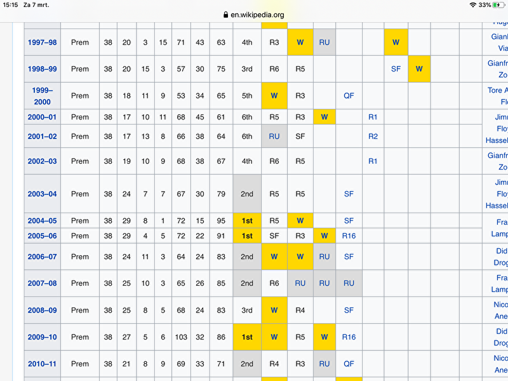Click the R1 link in 2000–01 row
This screenshot has width=508, height=381.
tap(373, 117)
